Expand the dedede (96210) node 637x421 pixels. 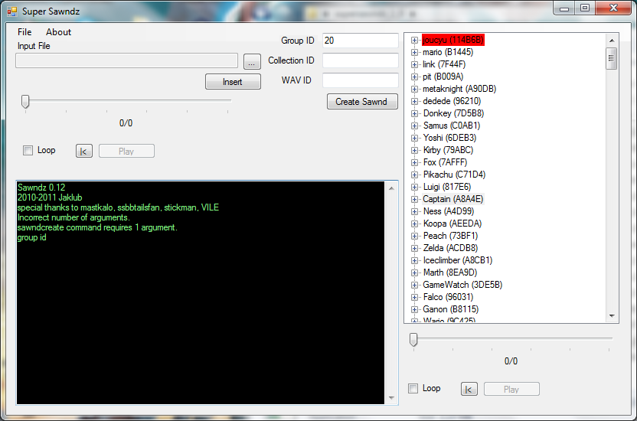tap(414, 101)
